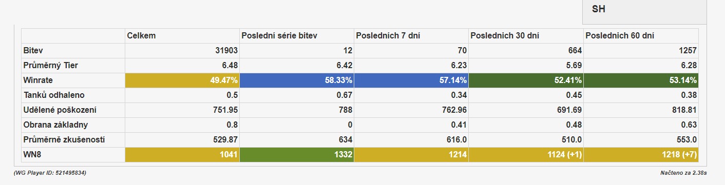Click the green 52.41% winrate cell
Image resolution: width=725 pixels, height=185 pixels.
[x=526, y=80]
